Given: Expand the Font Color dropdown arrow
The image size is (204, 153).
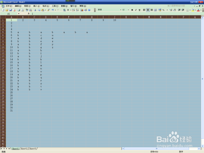Looking at the screenshot, I should (201, 10).
